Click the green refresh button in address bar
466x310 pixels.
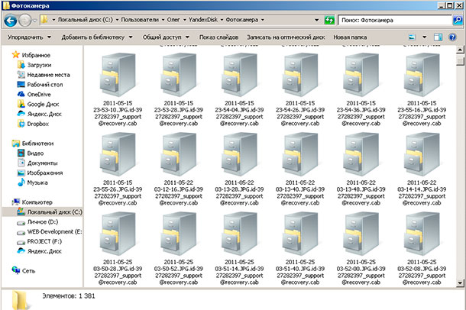tap(329, 20)
